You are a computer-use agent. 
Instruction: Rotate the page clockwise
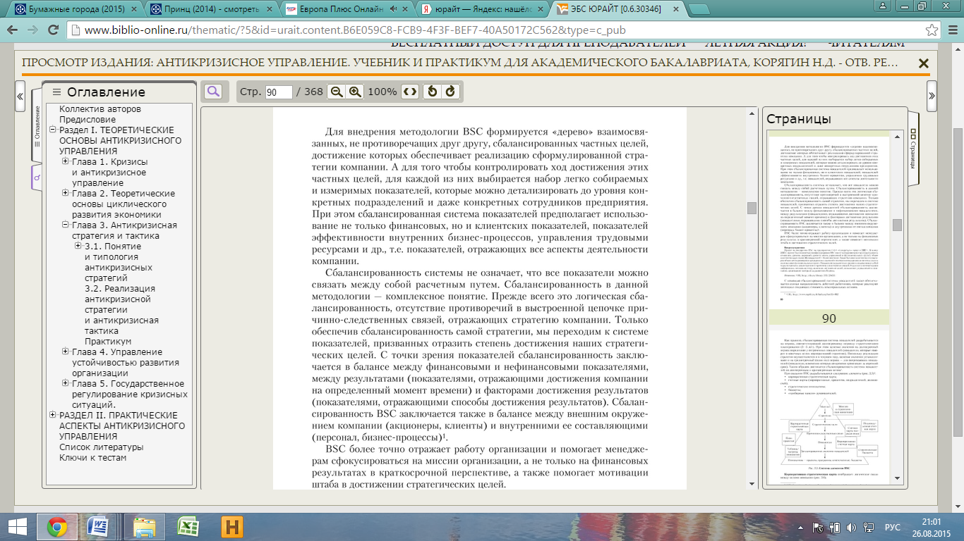[x=450, y=92]
